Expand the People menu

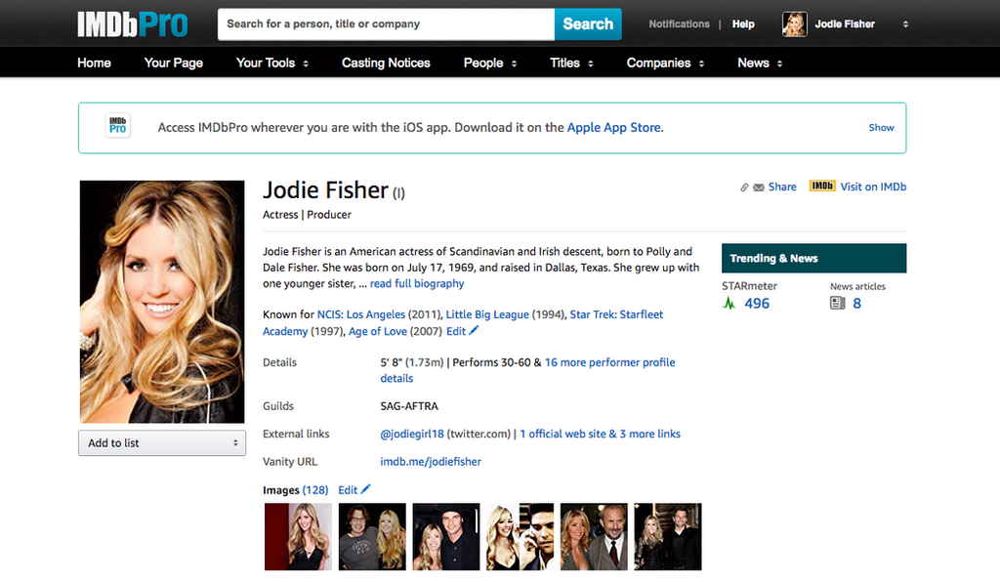(x=490, y=63)
